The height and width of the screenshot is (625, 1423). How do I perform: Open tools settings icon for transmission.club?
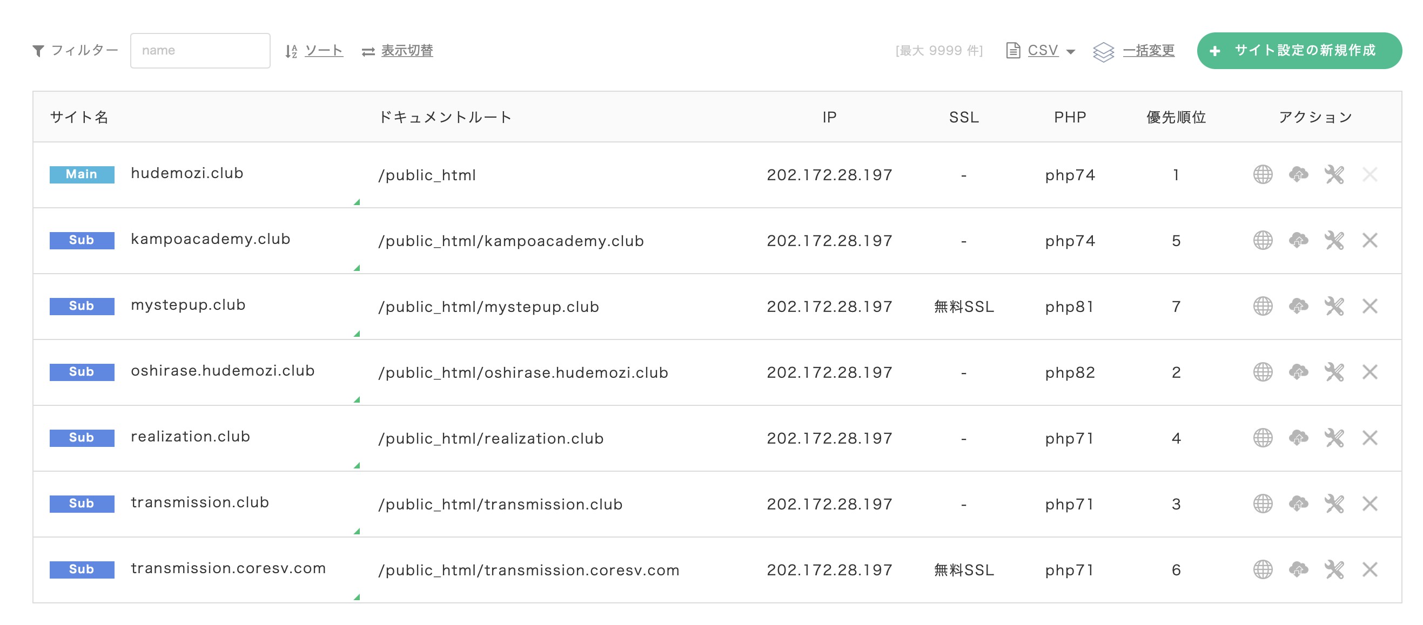(1334, 504)
